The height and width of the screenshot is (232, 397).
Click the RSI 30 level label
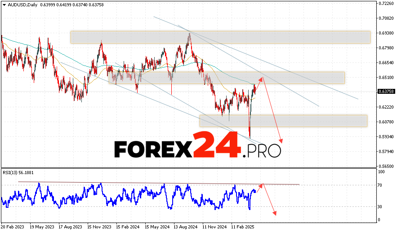pyautogui.click(x=380, y=206)
